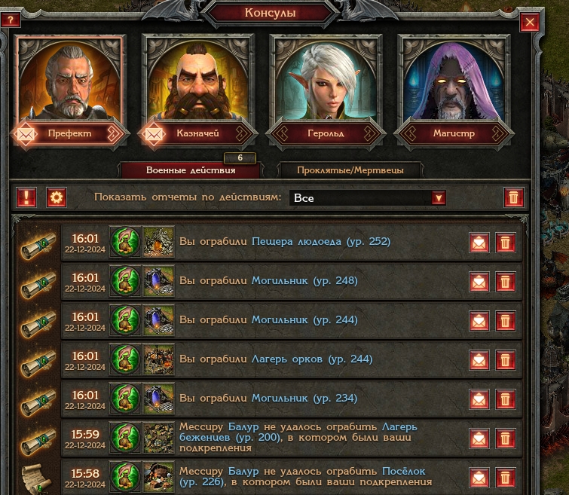Image resolution: width=569 pixels, height=495 pixels.
Task: Open the Пещера людоеда report envelope icon
Action: click(x=479, y=243)
